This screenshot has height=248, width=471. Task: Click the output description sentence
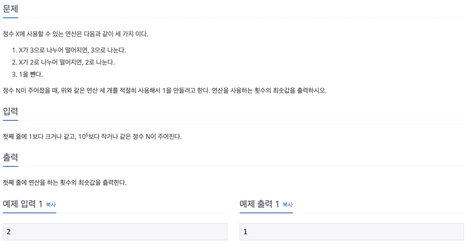pos(65,182)
